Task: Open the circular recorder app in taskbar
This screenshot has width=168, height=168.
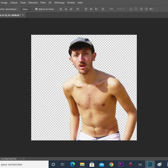Action: [x=140, y=164]
